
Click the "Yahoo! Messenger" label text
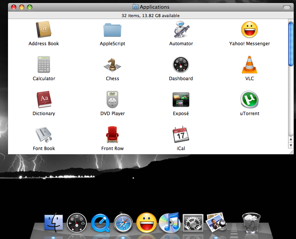250,44
